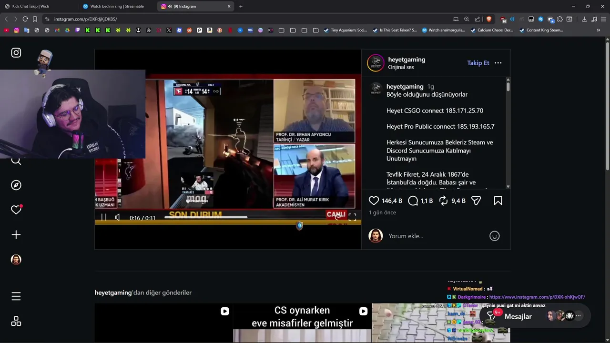Reload the Instagram page

[x=25, y=19]
